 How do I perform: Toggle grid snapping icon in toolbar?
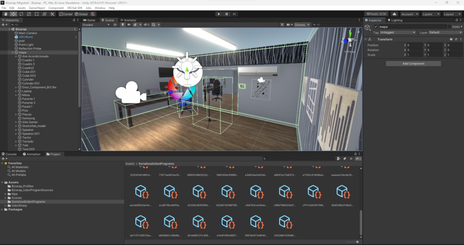[93, 14]
